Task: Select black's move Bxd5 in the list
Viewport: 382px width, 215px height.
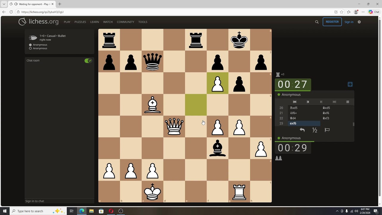Action: tap(337, 108)
